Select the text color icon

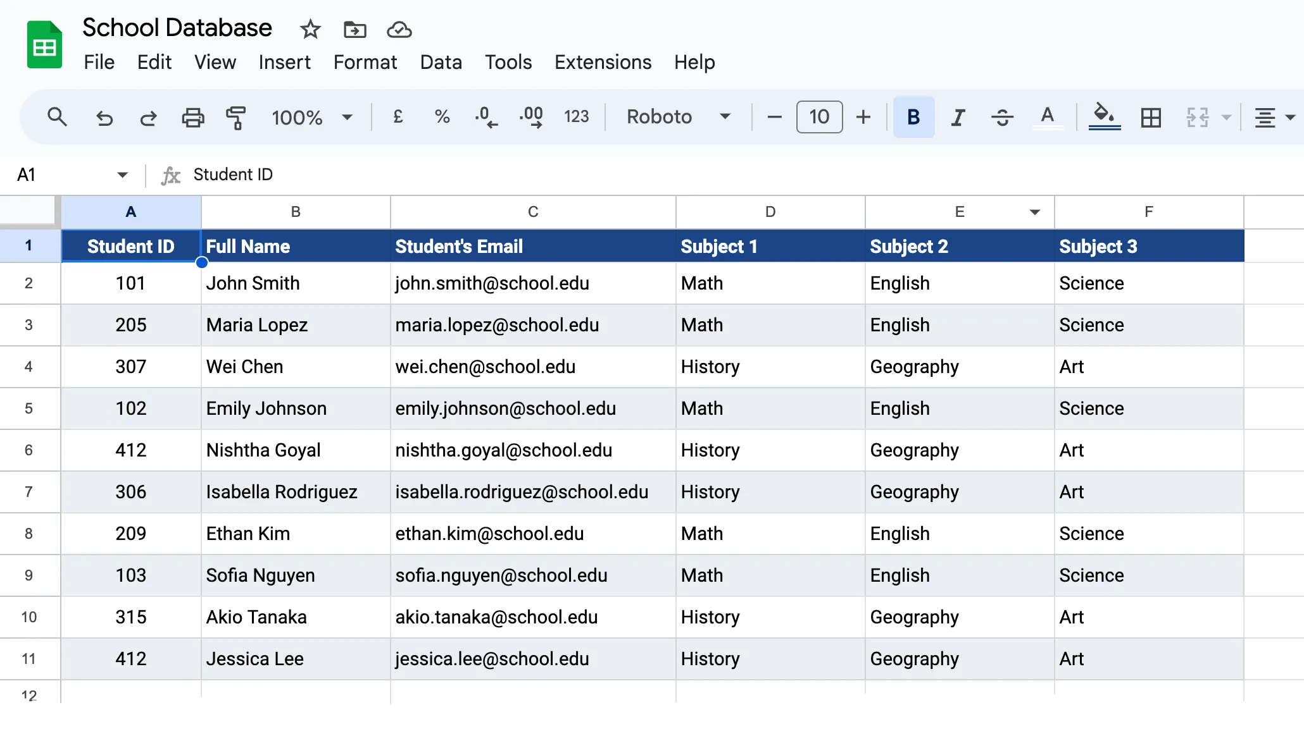click(1046, 117)
